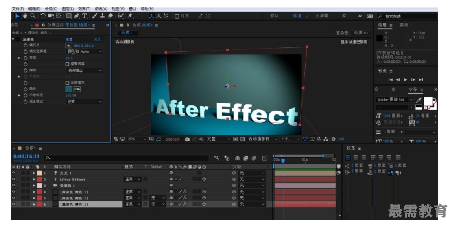The image size is (450, 227).
Task: Click the fill point crosshair button
Action: point(69,45)
